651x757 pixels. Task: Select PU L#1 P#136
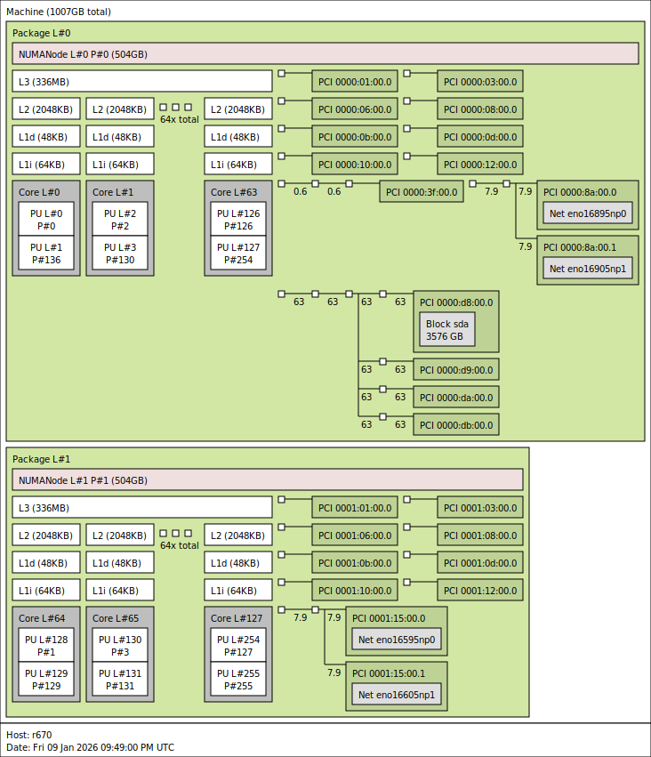tap(46, 253)
